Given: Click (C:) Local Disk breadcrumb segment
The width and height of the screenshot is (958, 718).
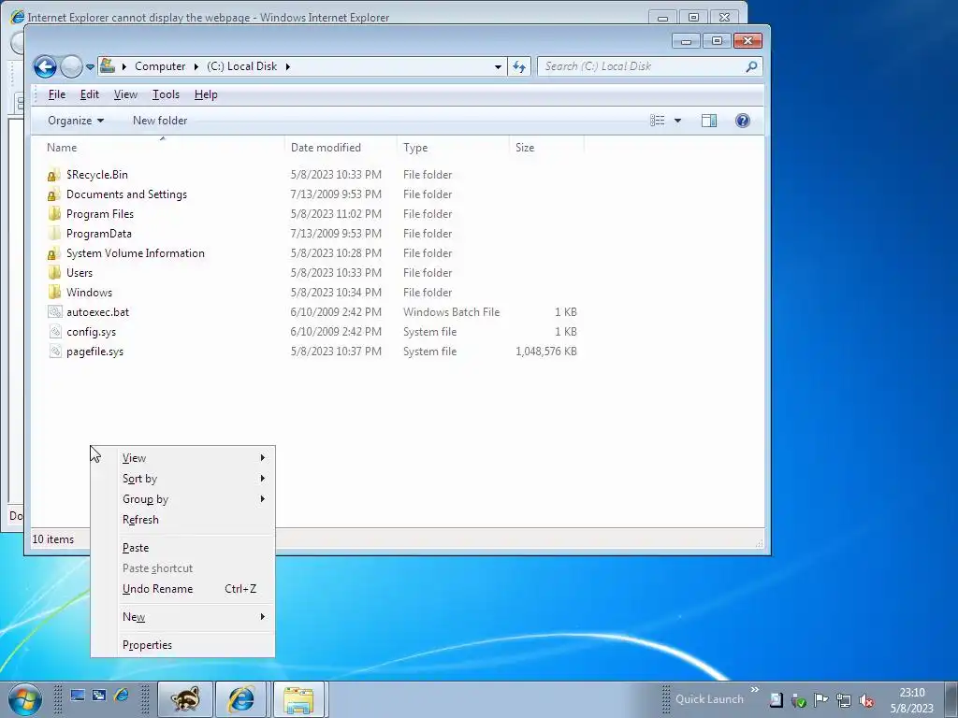Looking at the screenshot, I should coord(242,66).
